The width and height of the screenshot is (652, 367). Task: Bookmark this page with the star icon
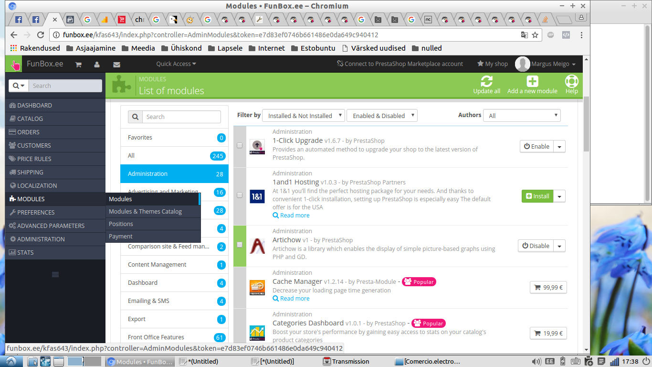535,35
